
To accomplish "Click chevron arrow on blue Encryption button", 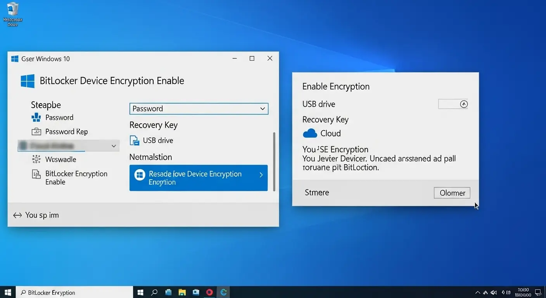I will (261, 175).
